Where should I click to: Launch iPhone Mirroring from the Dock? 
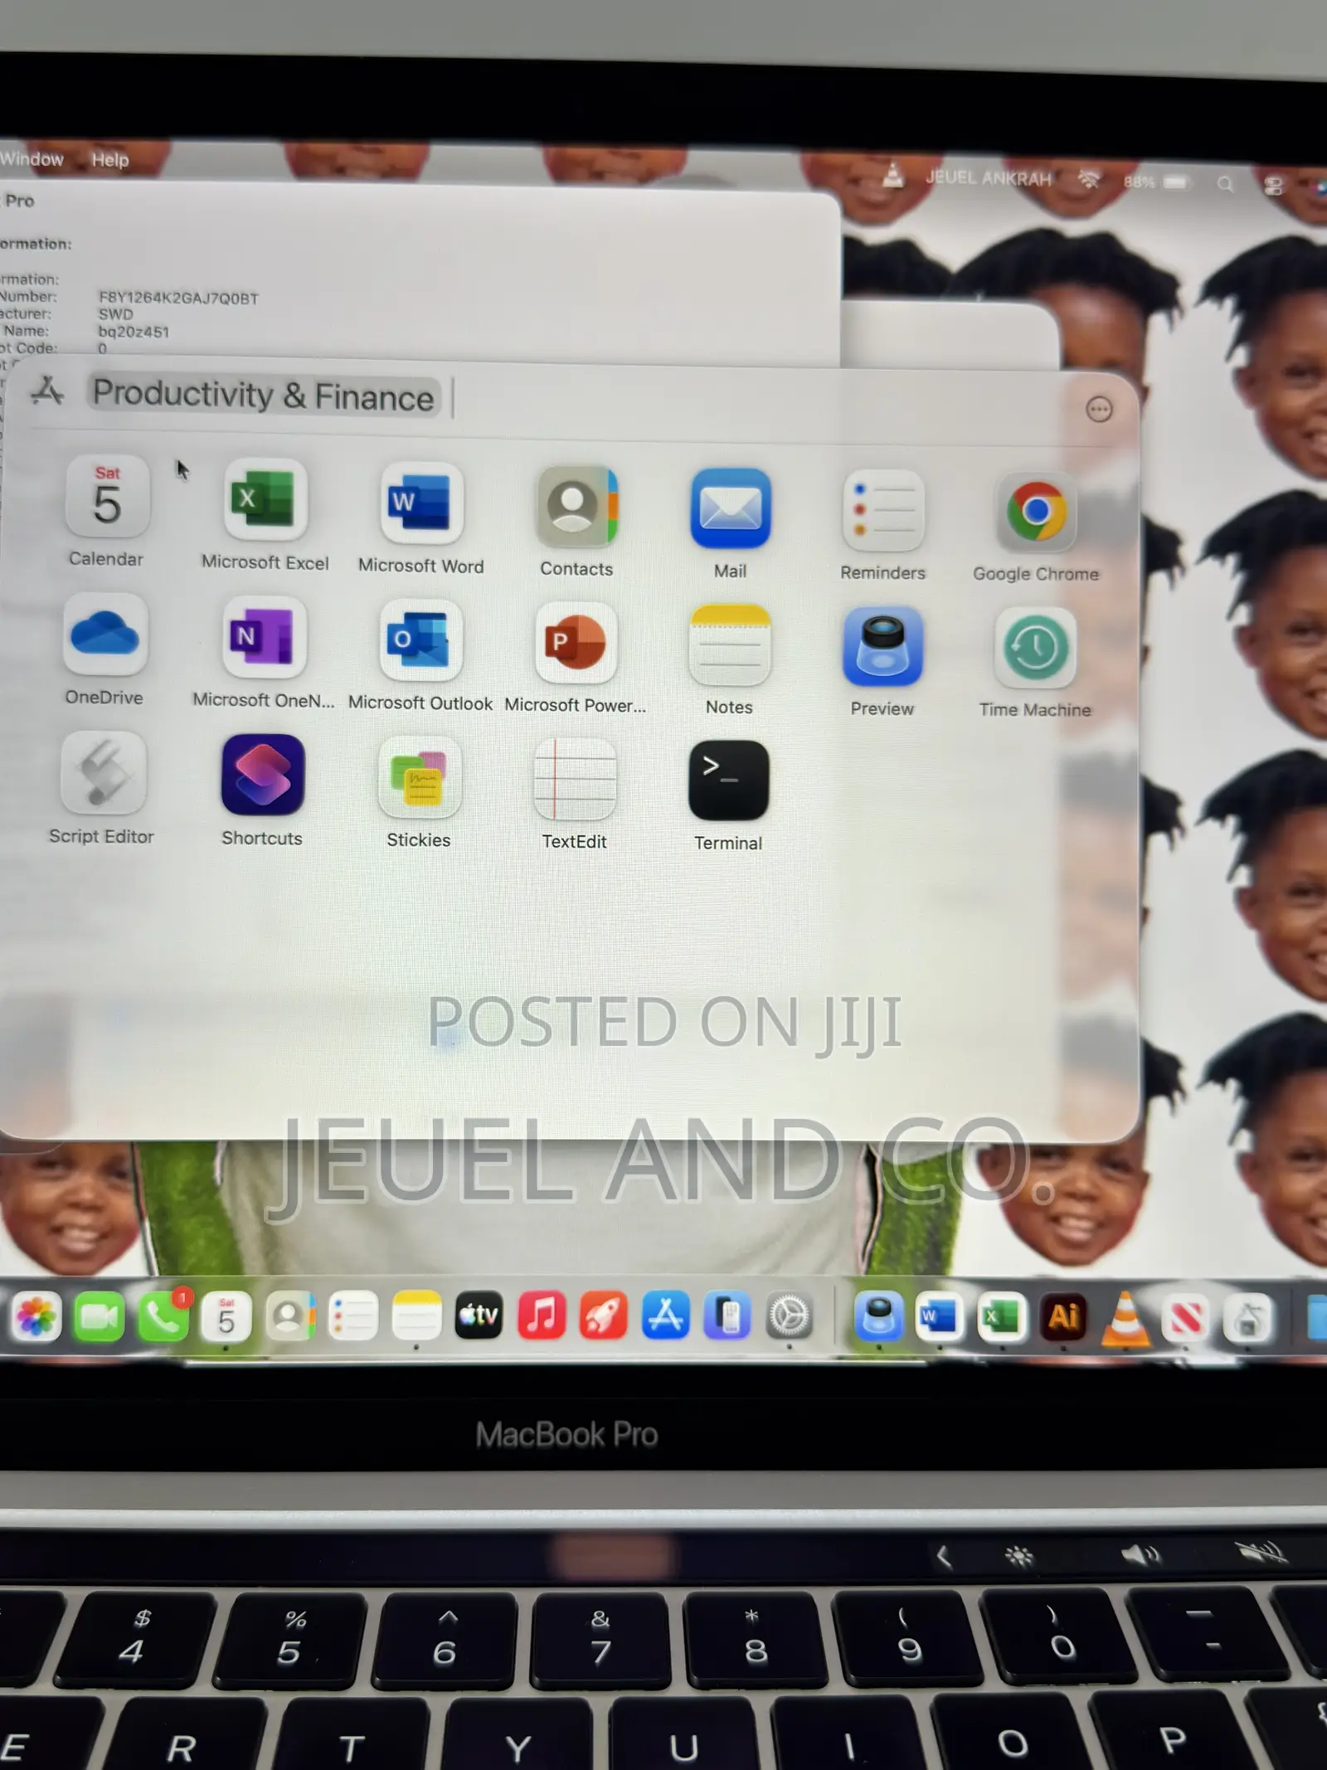click(x=727, y=1316)
